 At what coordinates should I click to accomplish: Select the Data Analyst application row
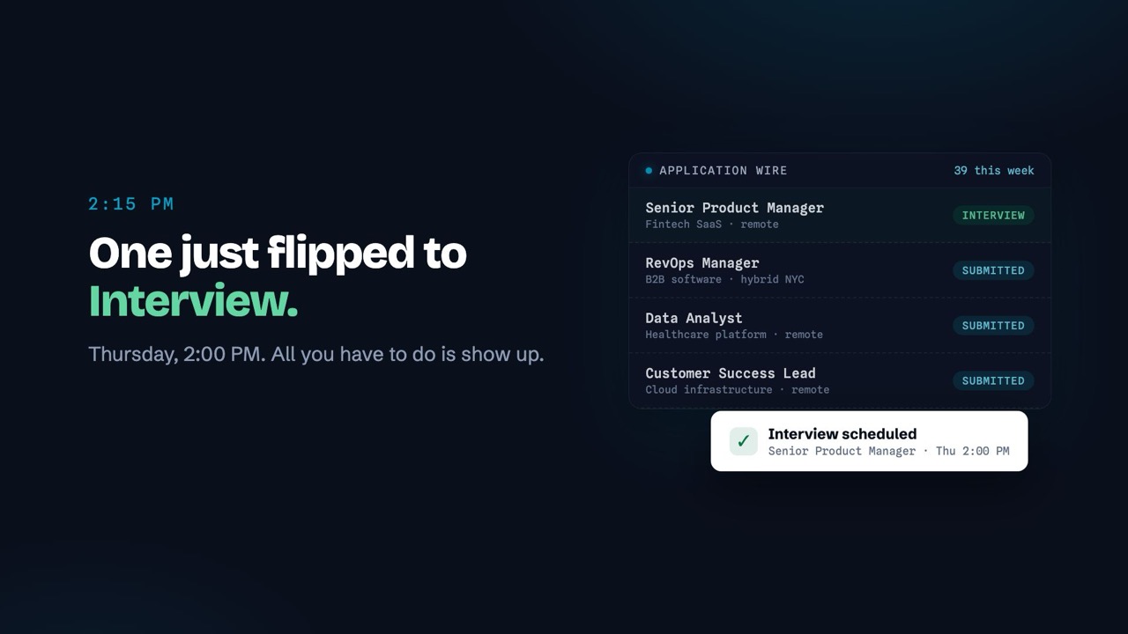(840, 326)
